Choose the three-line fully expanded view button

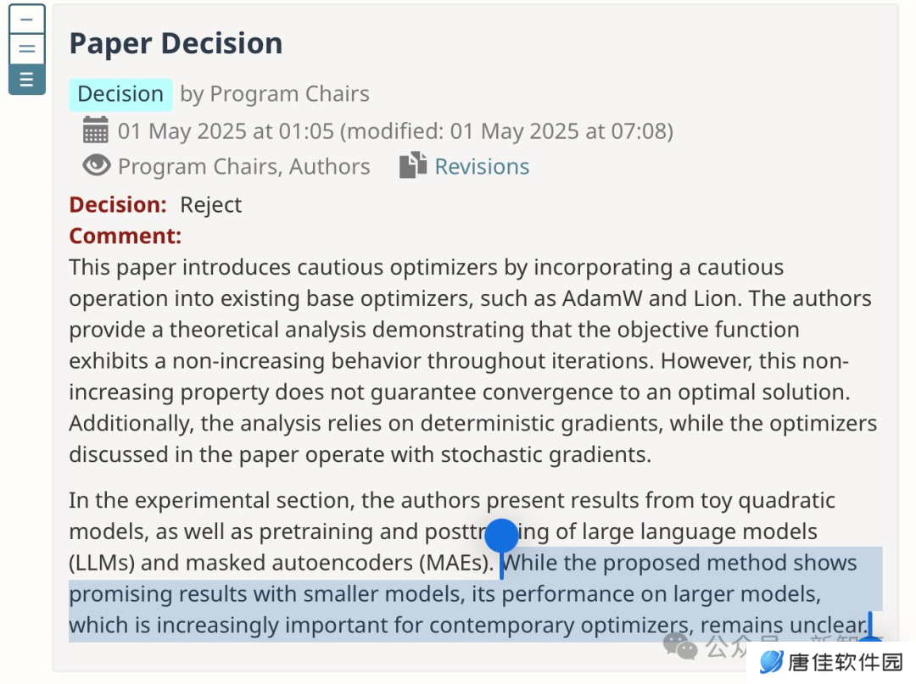point(27,80)
